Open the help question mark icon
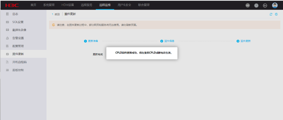 click(x=276, y=14)
